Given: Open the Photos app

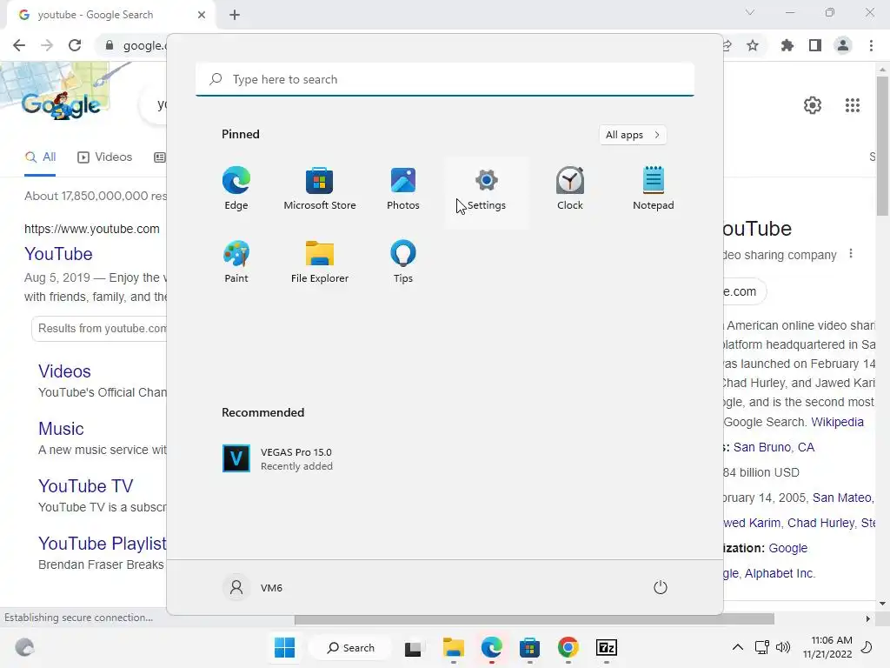Looking at the screenshot, I should [x=403, y=189].
